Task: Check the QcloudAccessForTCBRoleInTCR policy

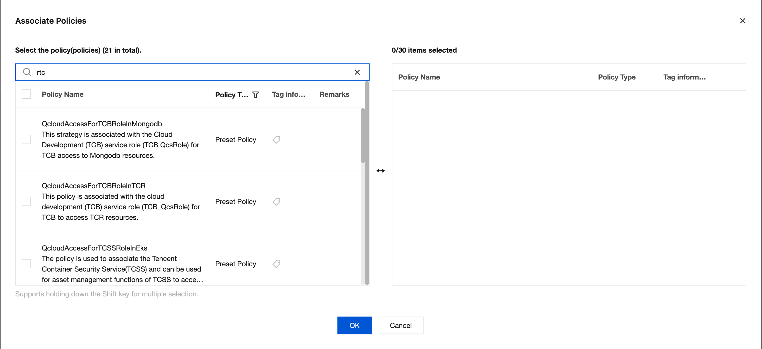Action: 26,201
